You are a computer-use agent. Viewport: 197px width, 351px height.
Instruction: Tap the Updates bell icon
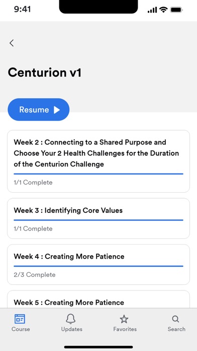point(71,319)
